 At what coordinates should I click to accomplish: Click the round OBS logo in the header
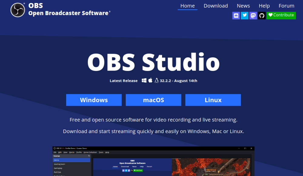click(x=18, y=10)
